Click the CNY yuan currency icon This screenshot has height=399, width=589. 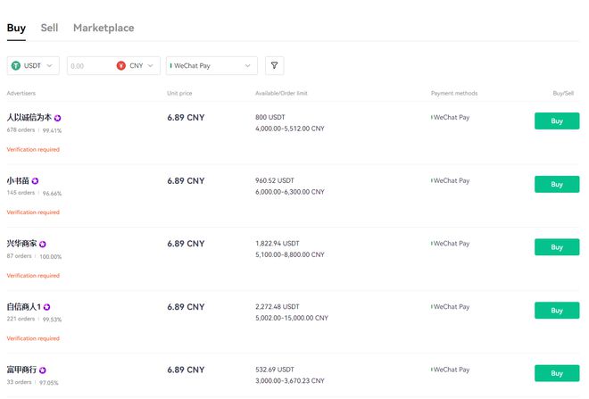(x=120, y=65)
